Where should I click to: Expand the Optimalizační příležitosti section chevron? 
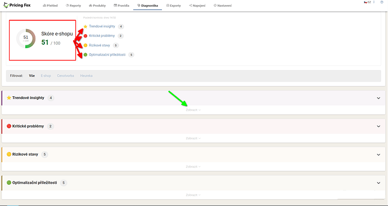pyautogui.click(x=378, y=183)
